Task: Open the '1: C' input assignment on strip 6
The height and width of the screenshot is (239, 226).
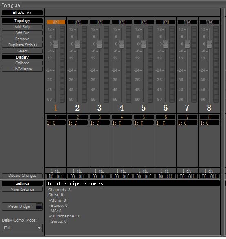Action: click(166, 123)
